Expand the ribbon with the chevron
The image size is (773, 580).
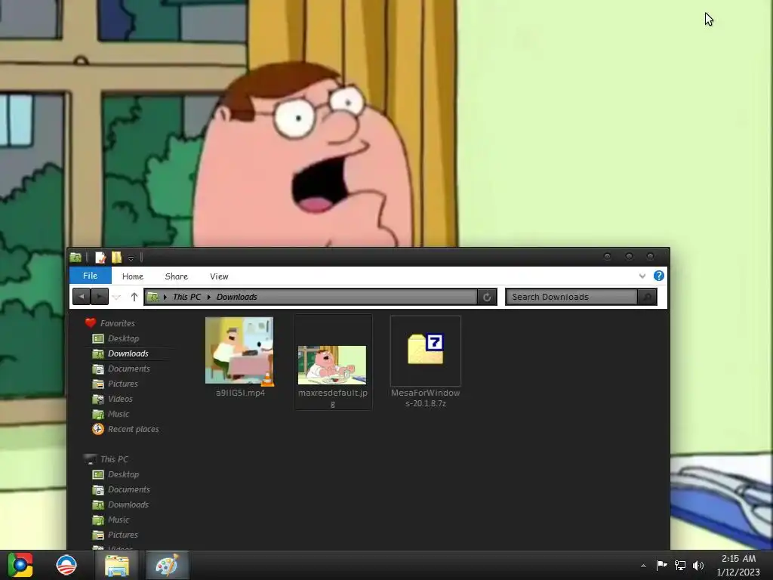642,276
